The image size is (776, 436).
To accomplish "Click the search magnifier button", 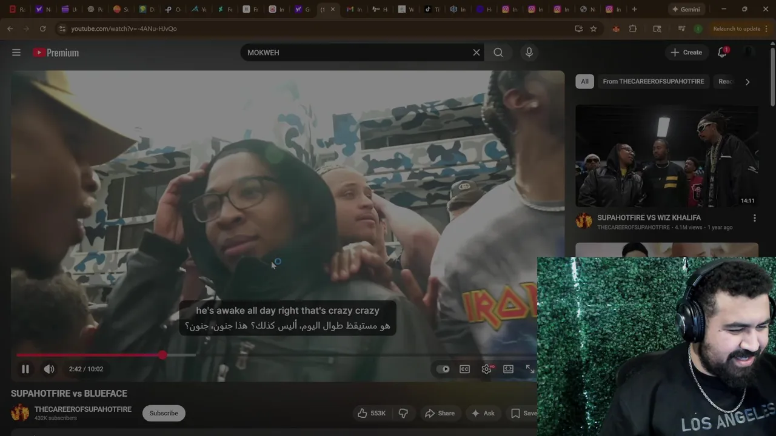I will [x=498, y=53].
